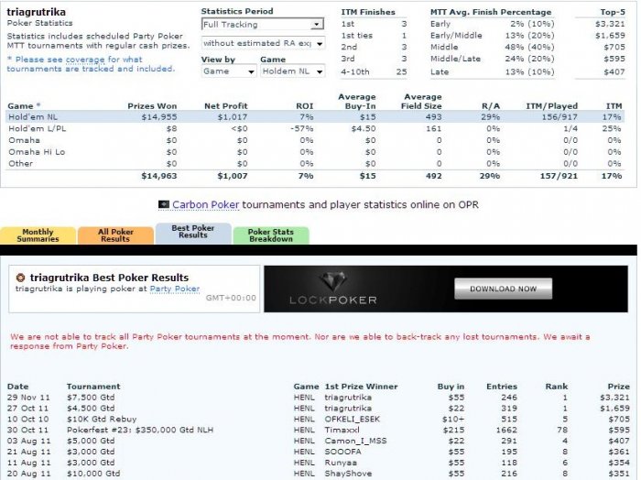Click the Other game row
The image size is (641, 480).
click(x=315, y=163)
